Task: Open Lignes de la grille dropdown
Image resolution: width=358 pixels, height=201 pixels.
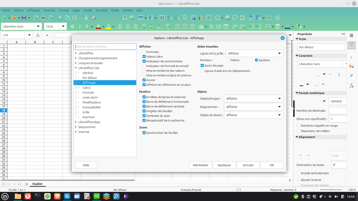Action: (254, 53)
